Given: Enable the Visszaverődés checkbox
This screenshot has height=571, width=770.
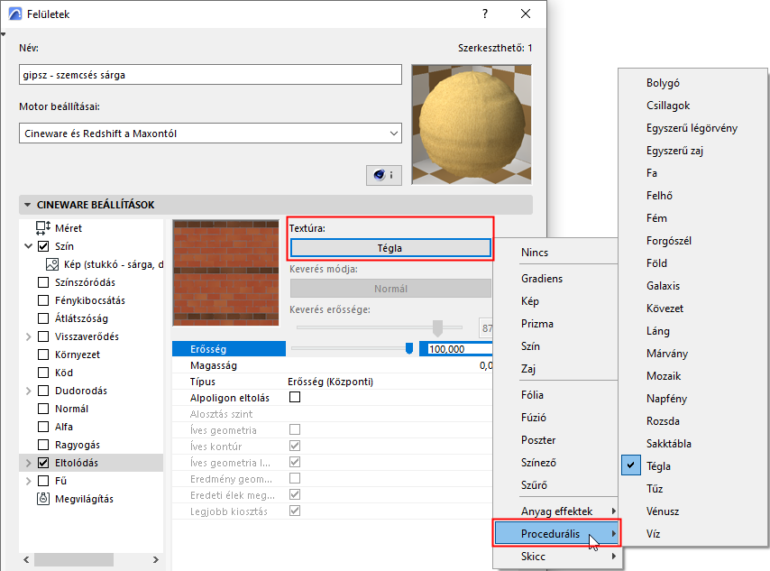Looking at the screenshot, I should (x=43, y=336).
